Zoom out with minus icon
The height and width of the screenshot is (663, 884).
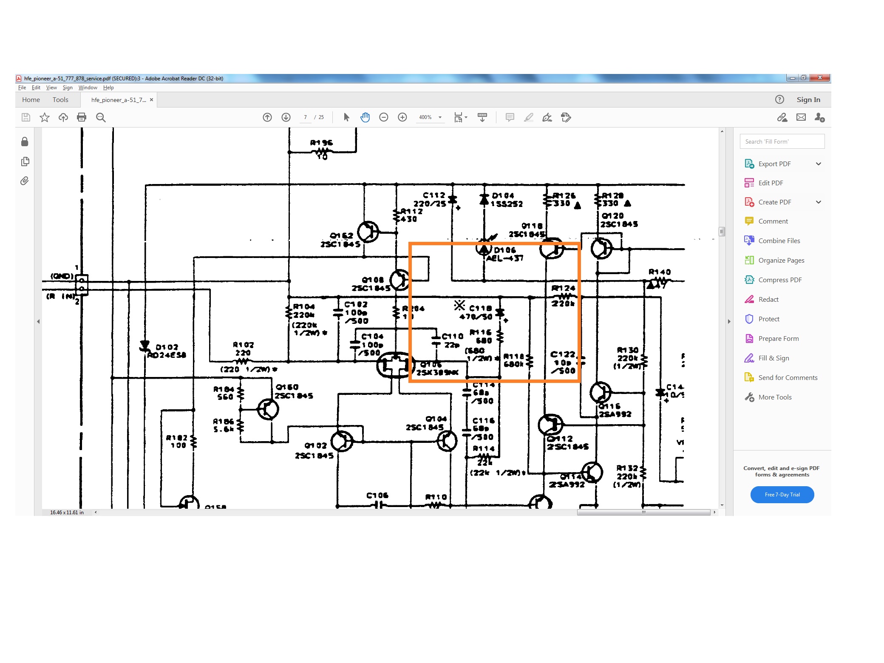(x=384, y=117)
